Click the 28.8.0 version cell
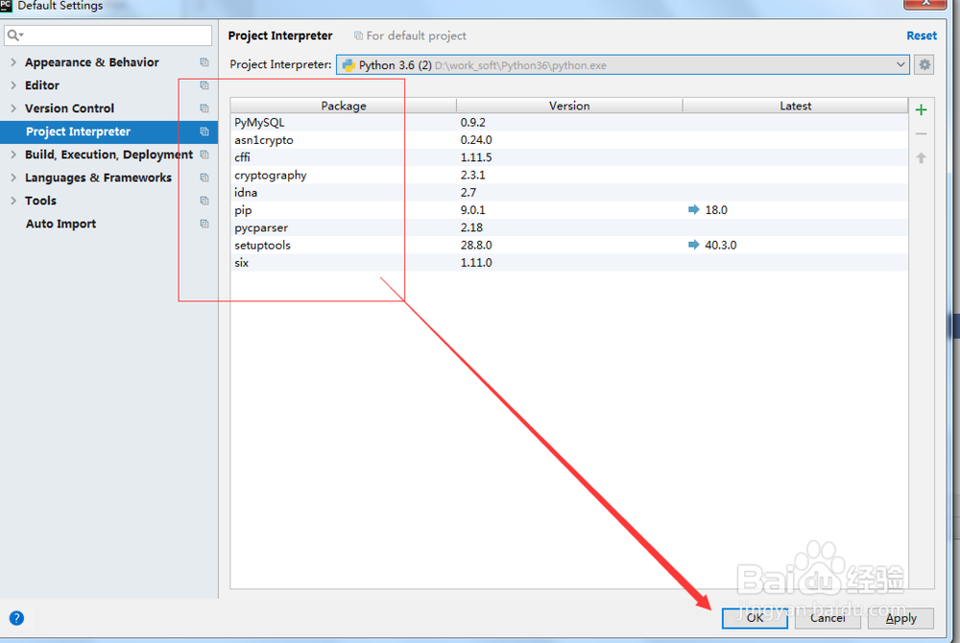The height and width of the screenshot is (643, 960). (476, 245)
